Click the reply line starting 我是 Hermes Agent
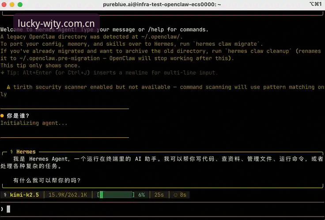 (x=168, y=159)
